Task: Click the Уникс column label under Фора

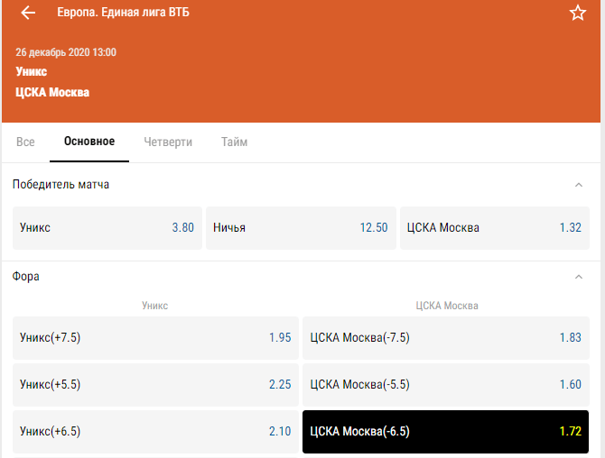Action: pos(154,306)
